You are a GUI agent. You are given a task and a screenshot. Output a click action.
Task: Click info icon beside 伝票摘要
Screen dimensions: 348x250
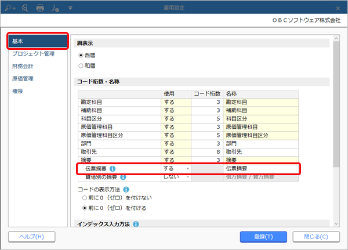pos(113,169)
